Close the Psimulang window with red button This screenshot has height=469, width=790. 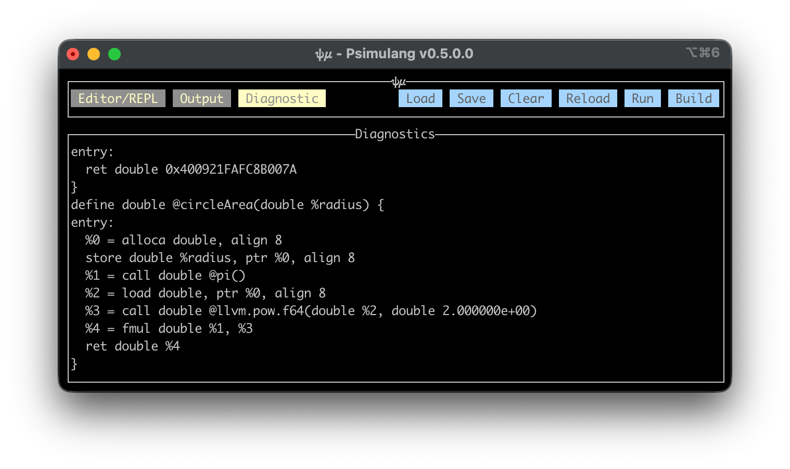coord(73,54)
